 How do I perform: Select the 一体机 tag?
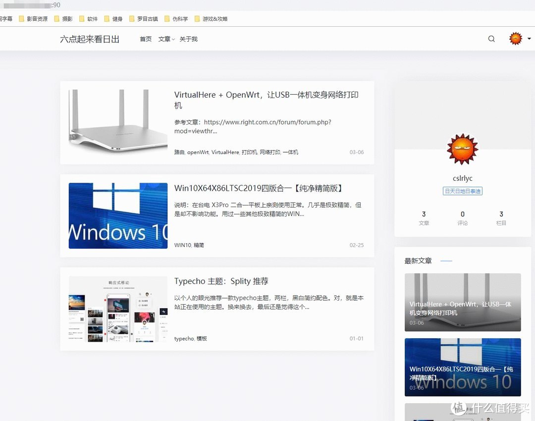pyautogui.click(x=290, y=152)
